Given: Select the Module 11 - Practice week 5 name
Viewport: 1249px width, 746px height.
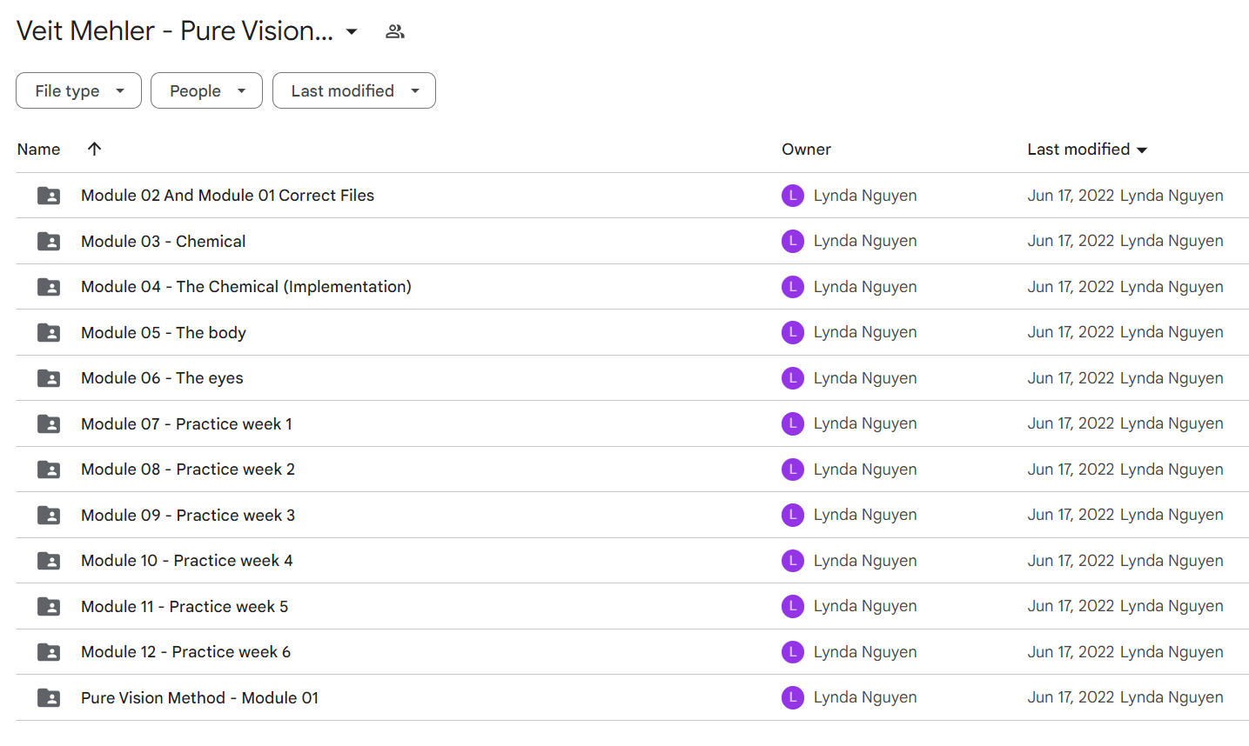Looking at the screenshot, I should coord(185,606).
